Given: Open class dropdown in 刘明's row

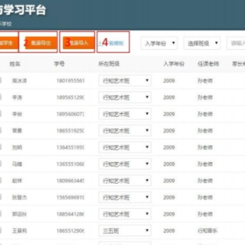Looking at the screenshot, I should tap(125, 147).
